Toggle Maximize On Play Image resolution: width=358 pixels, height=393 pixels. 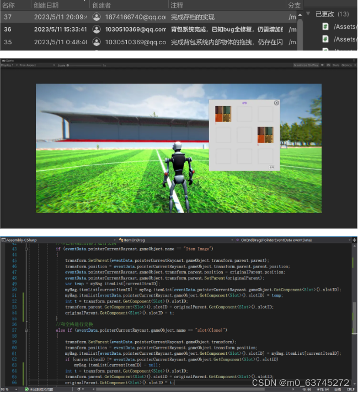click(306, 65)
